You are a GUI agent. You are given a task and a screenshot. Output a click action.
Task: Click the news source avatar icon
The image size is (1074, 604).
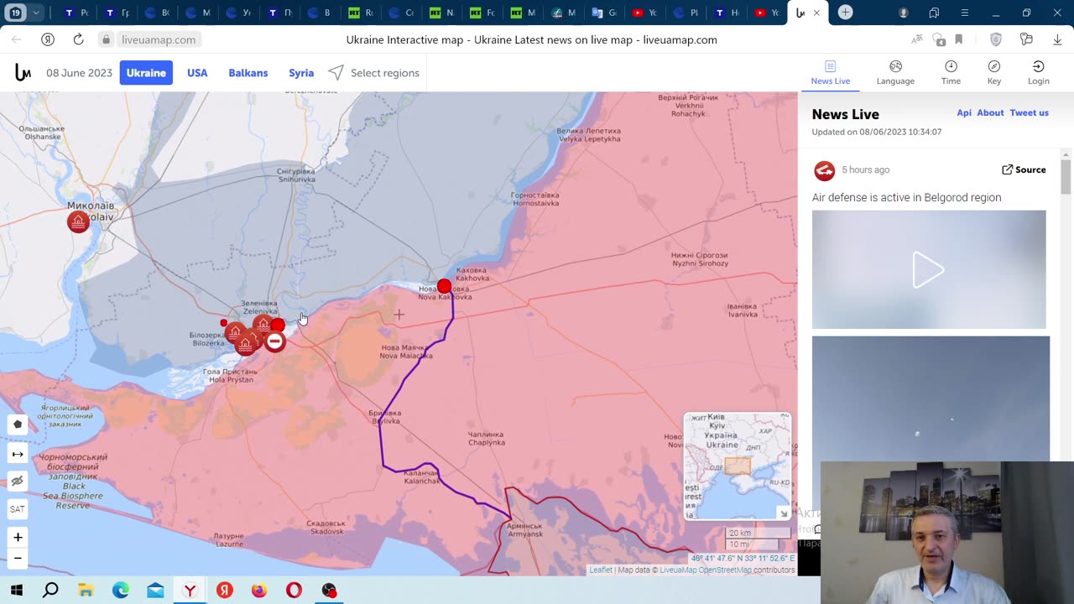pos(824,170)
